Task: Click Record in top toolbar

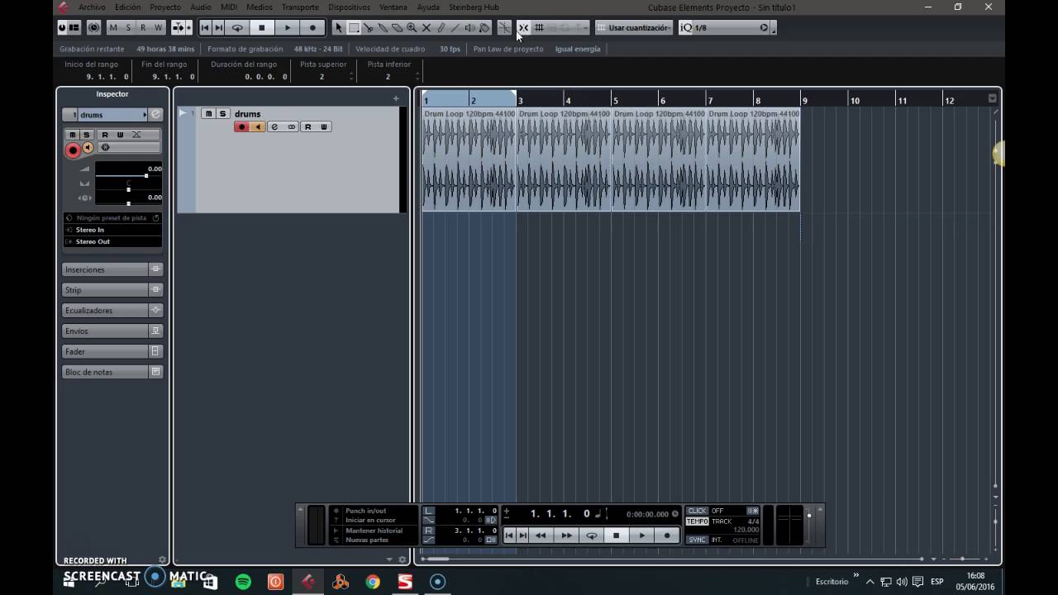Action: [312, 27]
